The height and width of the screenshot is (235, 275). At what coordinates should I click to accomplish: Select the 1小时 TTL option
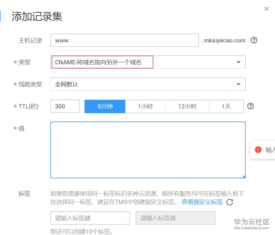[145, 106]
